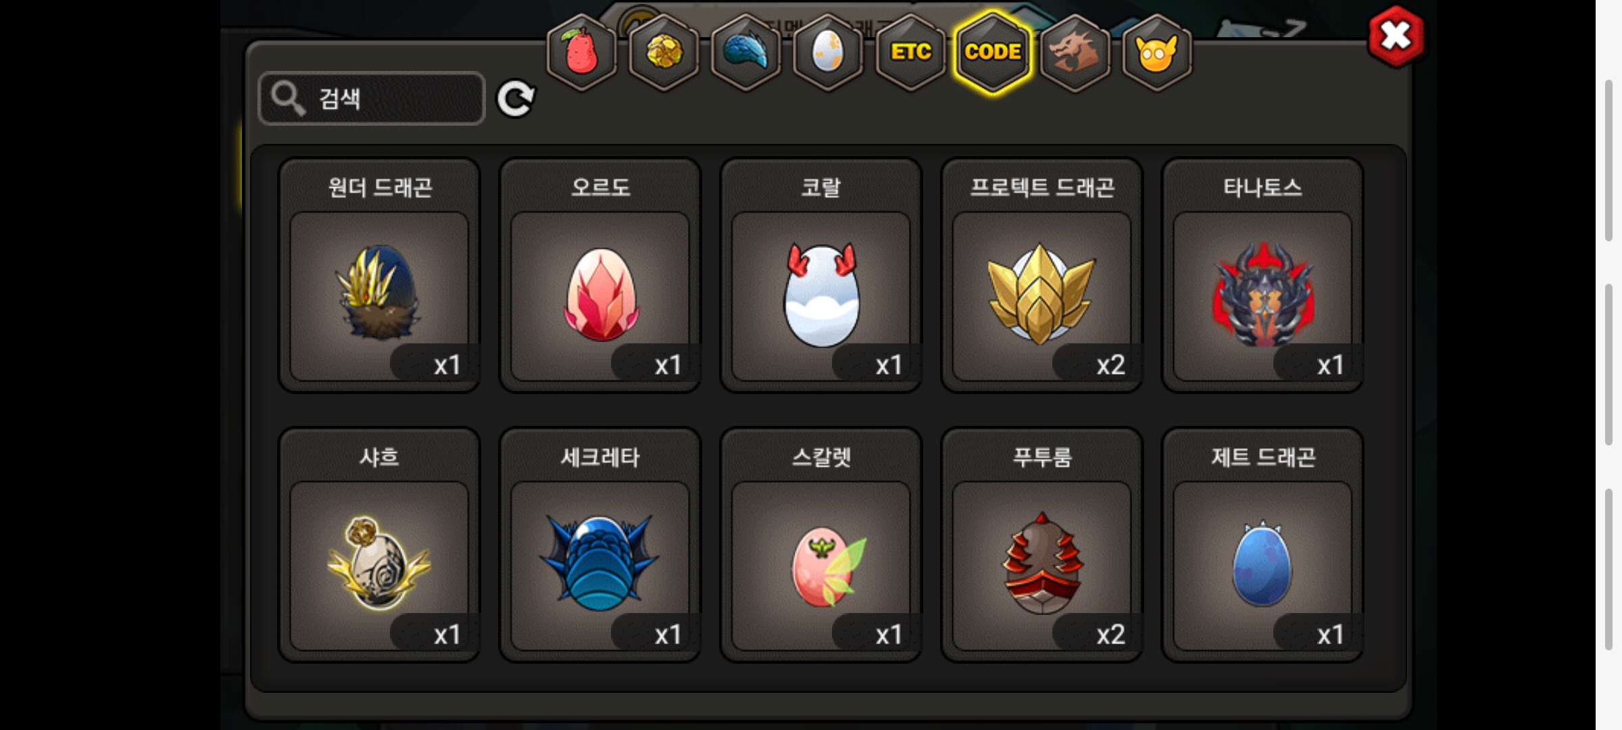Open the yellow cat mask category
Viewport: 1622px width, 730px height.
(1156, 53)
